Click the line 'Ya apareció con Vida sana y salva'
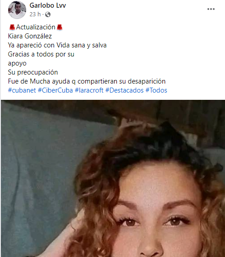 (x=57, y=45)
